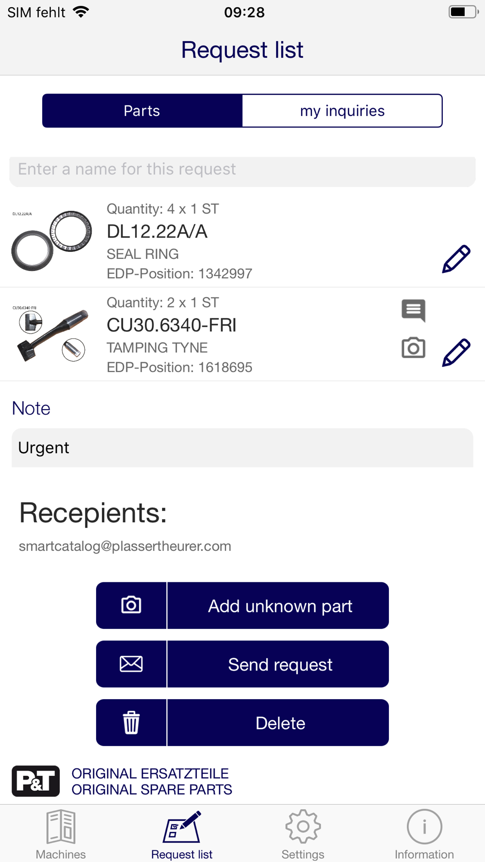The width and height of the screenshot is (485, 862).
Task: Tap camera icon on Add unknown part
Action: coord(131,606)
